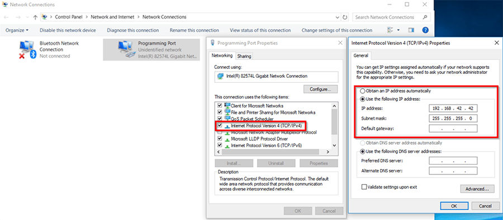Click the Default gateway input field
Viewport: 503px width, 220px height.
[x=453, y=128]
